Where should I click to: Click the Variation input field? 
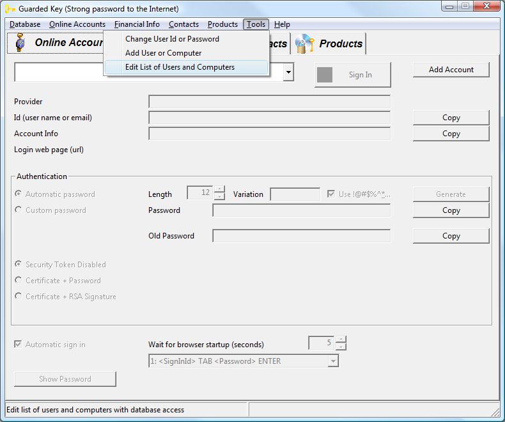click(x=295, y=194)
